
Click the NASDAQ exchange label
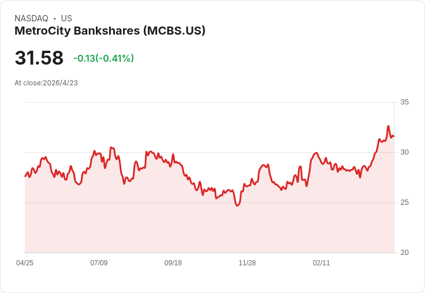coord(31,18)
